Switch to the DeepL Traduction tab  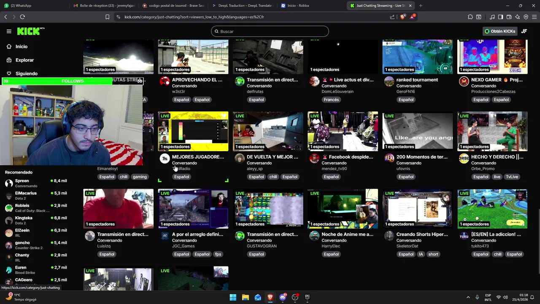[242, 5]
